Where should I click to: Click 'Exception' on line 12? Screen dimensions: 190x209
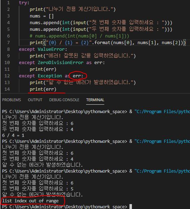[50, 76]
